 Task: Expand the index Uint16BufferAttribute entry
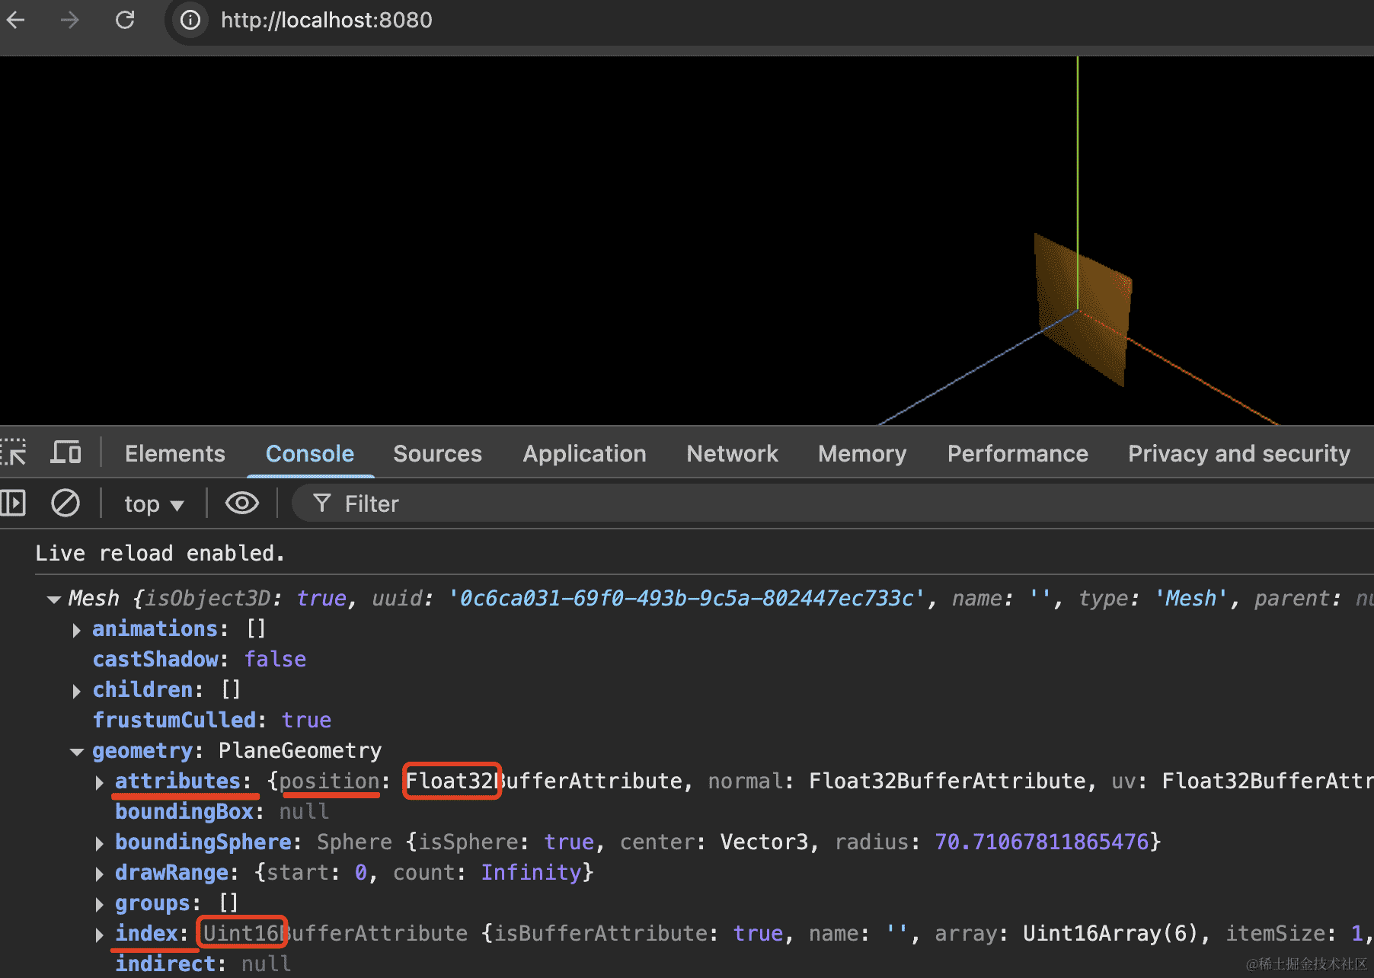click(99, 935)
